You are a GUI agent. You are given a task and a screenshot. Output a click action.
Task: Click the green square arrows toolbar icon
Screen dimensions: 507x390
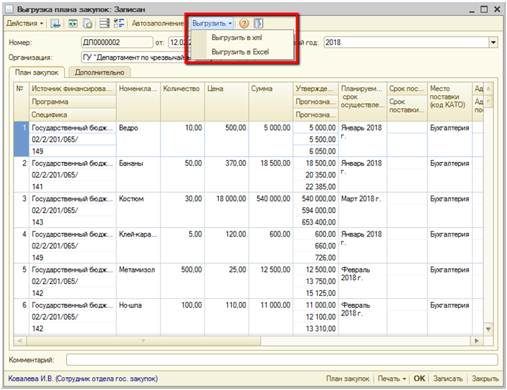click(72, 24)
